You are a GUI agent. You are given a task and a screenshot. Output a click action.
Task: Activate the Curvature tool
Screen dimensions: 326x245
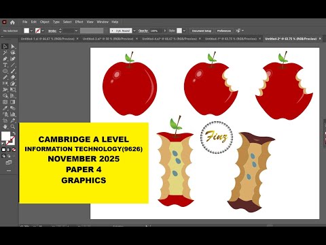[x=13, y=59]
